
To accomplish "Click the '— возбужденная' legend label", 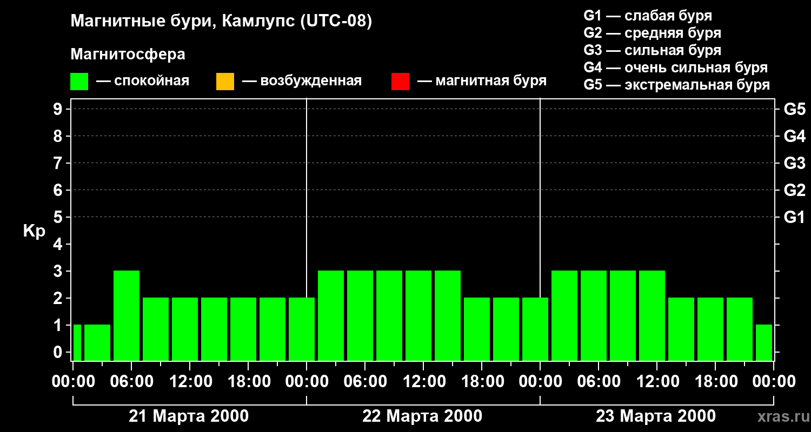I will click(x=302, y=81).
